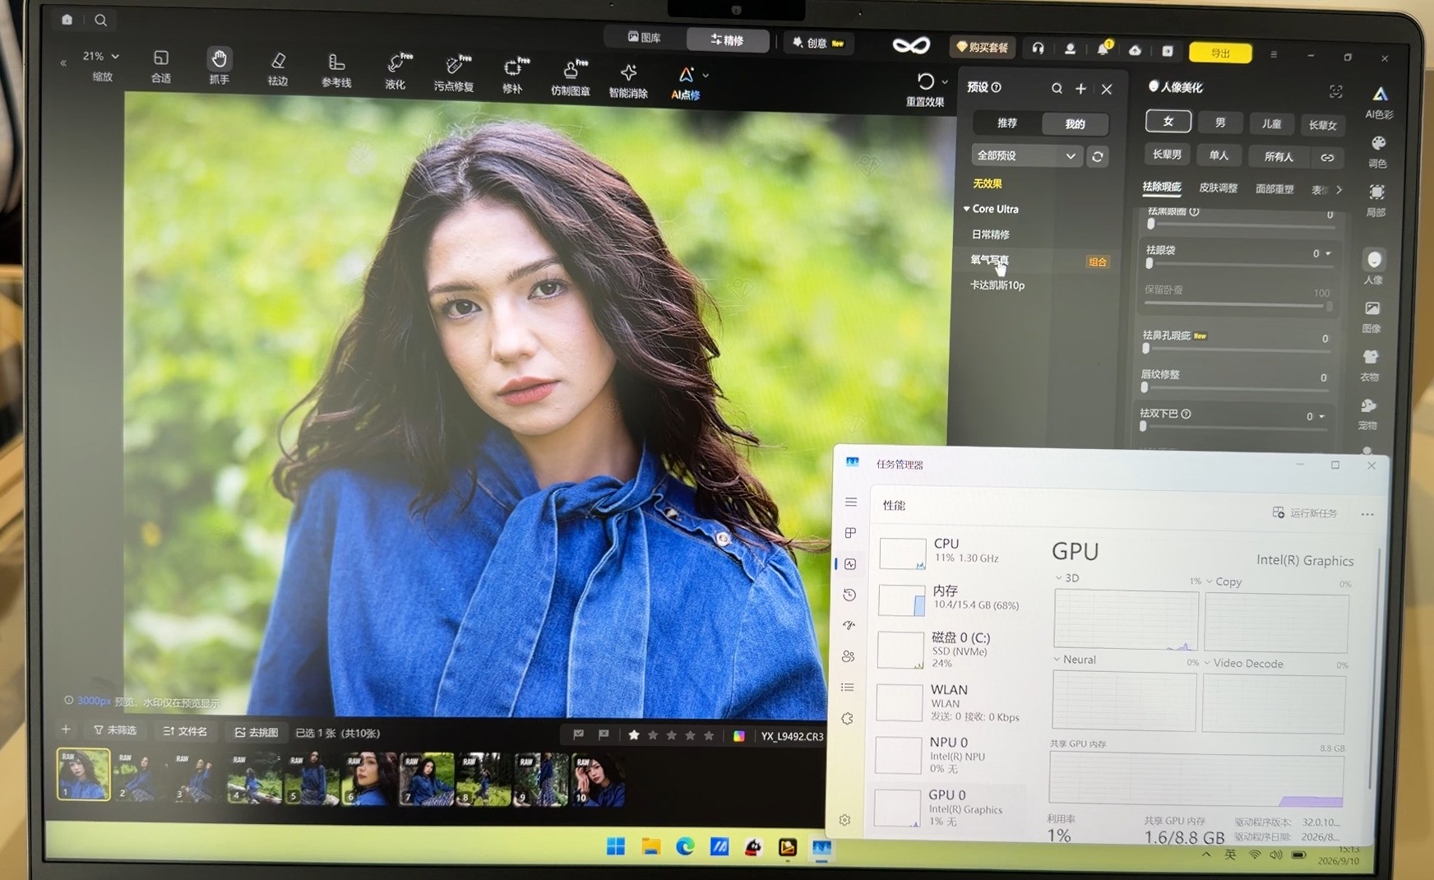Select the 男 male portrait option
Image resolution: width=1434 pixels, height=880 pixels.
pos(1220,123)
